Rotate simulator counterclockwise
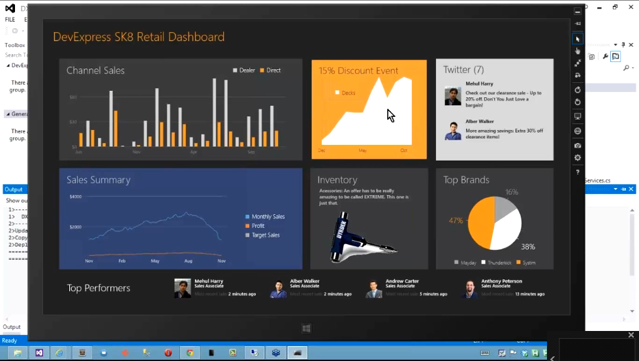 click(x=578, y=102)
